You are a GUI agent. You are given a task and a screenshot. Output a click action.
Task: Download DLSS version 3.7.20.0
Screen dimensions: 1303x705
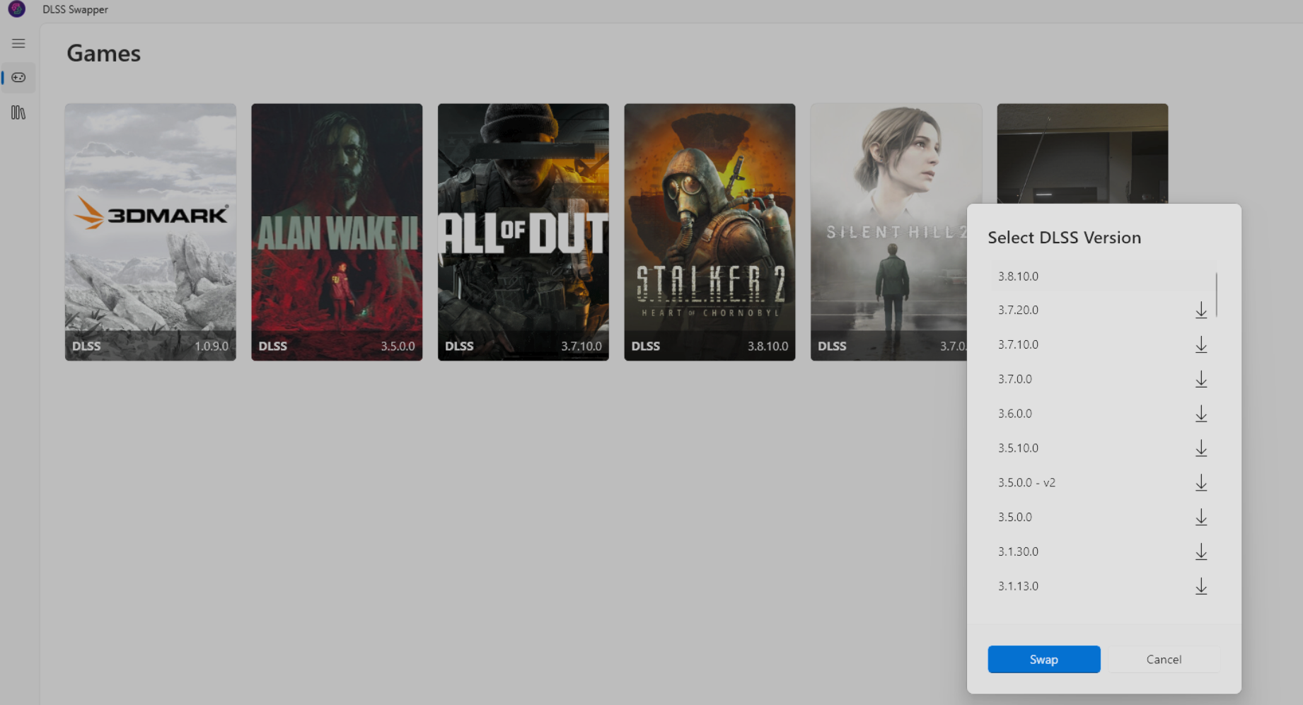1200,310
